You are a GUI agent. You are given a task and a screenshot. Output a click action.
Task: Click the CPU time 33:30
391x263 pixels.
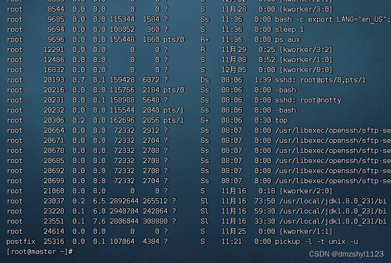(x=265, y=221)
